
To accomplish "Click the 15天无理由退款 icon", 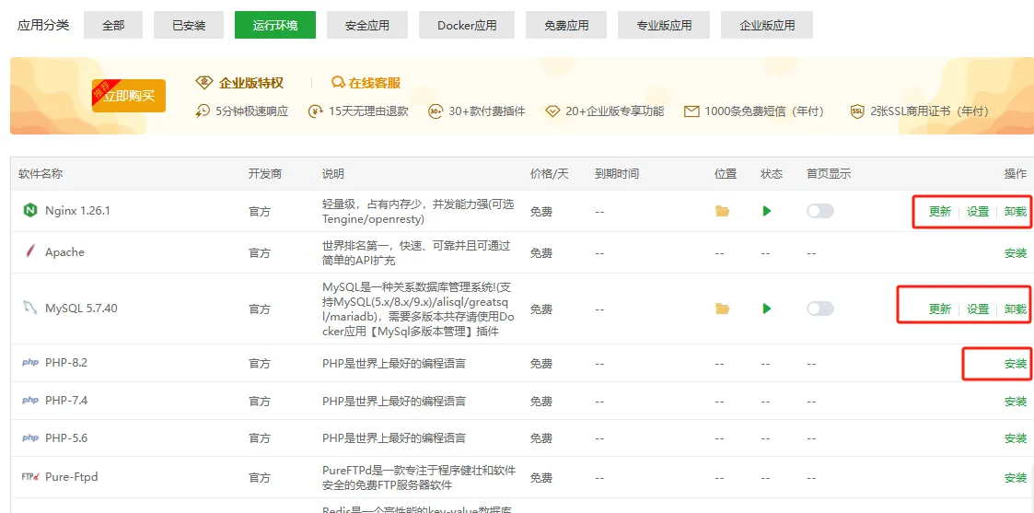I will (x=315, y=111).
